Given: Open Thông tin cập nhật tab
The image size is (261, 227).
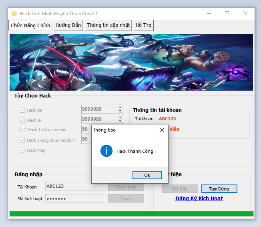Looking at the screenshot, I should click(x=108, y=25).
